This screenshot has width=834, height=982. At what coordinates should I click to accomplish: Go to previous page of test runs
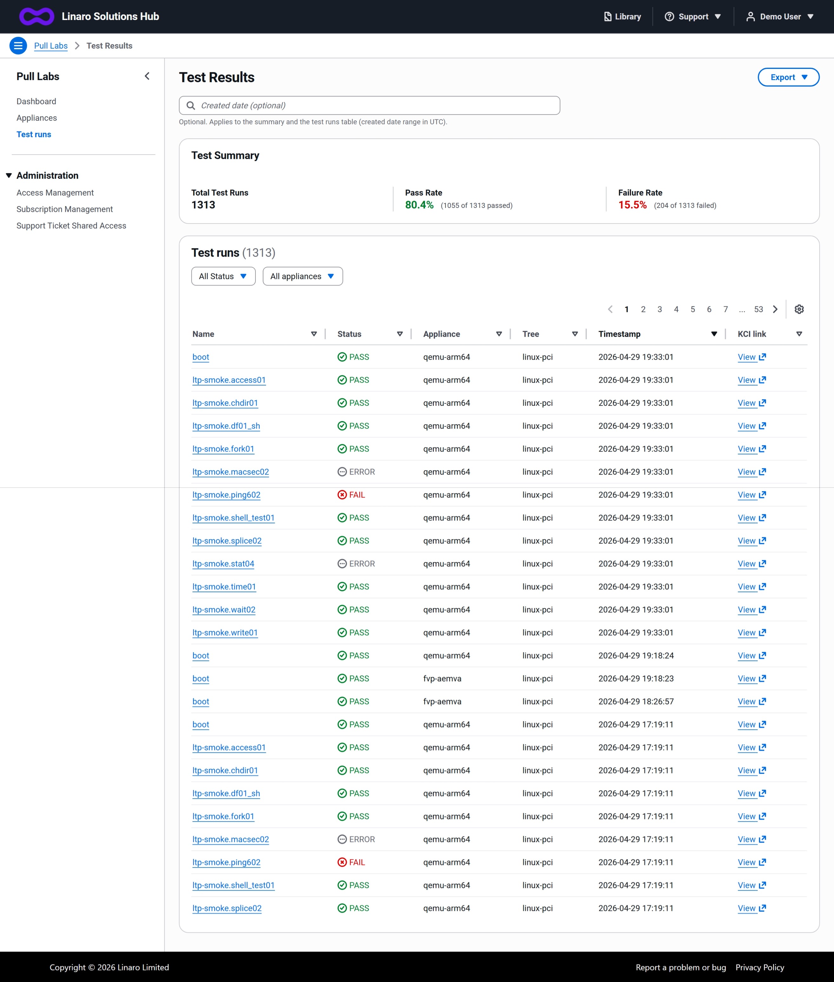click(x=610, y=309)
